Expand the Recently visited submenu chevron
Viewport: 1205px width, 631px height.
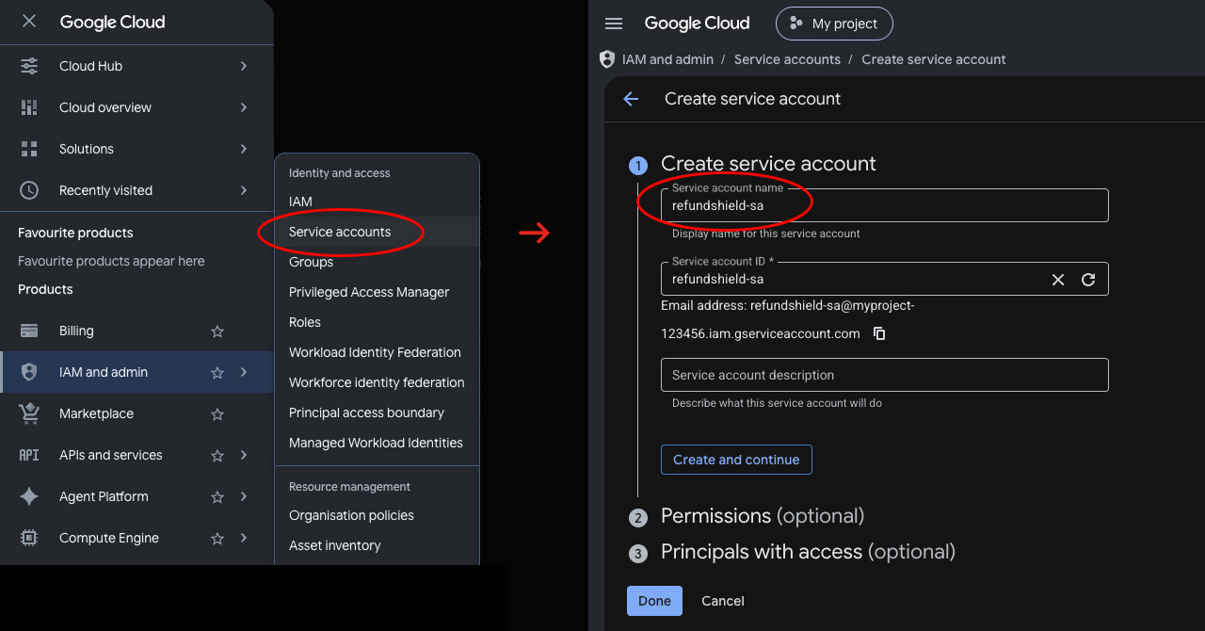tap(244, 190)
